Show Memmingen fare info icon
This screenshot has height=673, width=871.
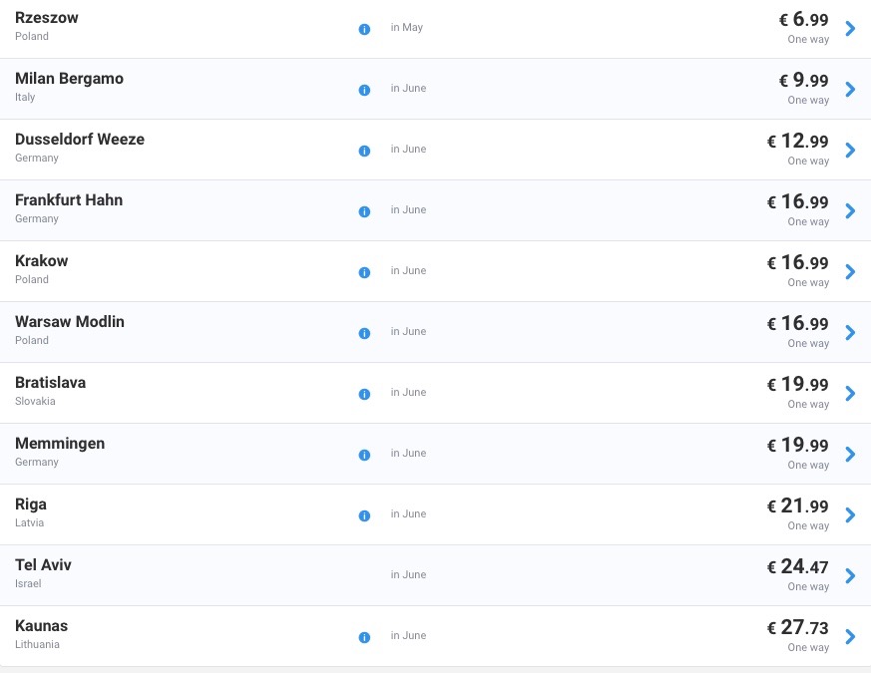364,455
